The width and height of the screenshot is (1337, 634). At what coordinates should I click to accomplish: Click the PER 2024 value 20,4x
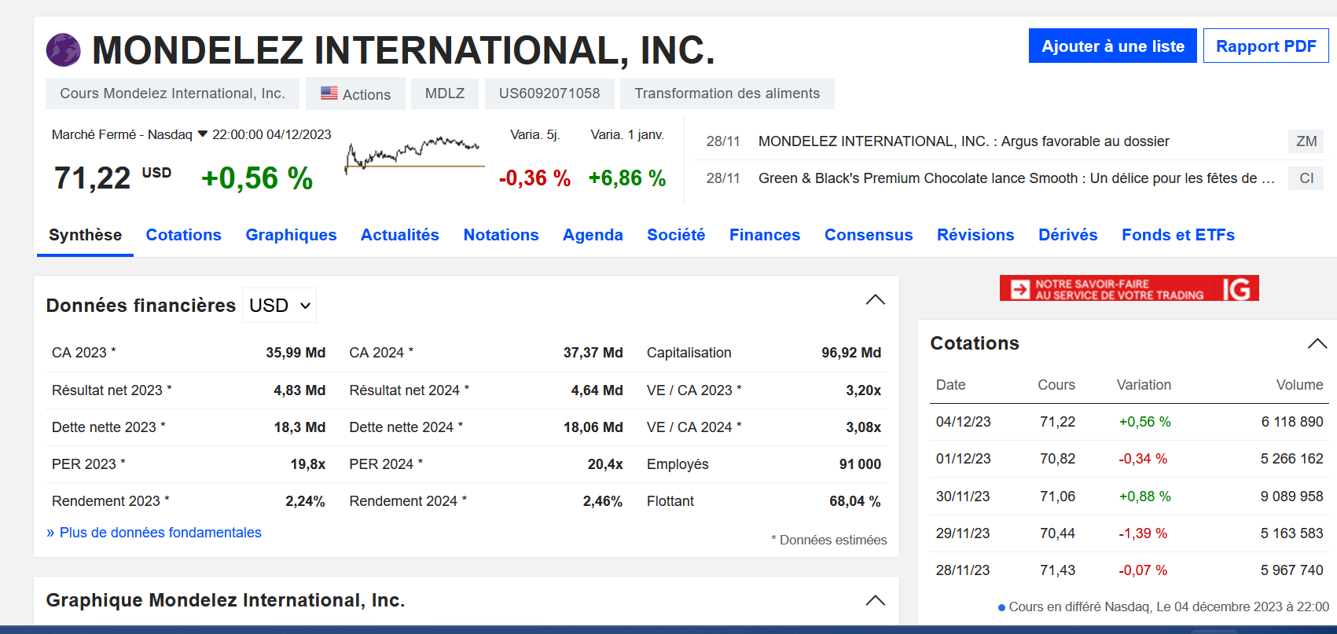pyautogui.click(x=605, y=464)
